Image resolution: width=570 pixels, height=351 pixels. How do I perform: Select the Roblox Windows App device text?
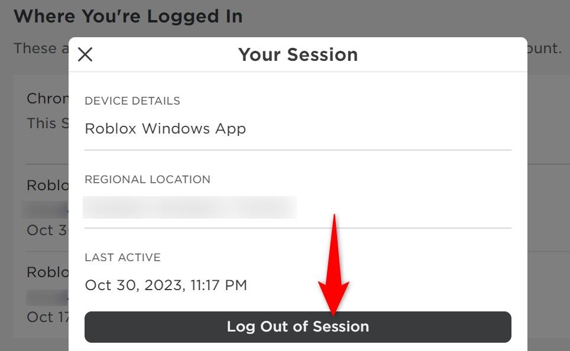tap(165, 129)
